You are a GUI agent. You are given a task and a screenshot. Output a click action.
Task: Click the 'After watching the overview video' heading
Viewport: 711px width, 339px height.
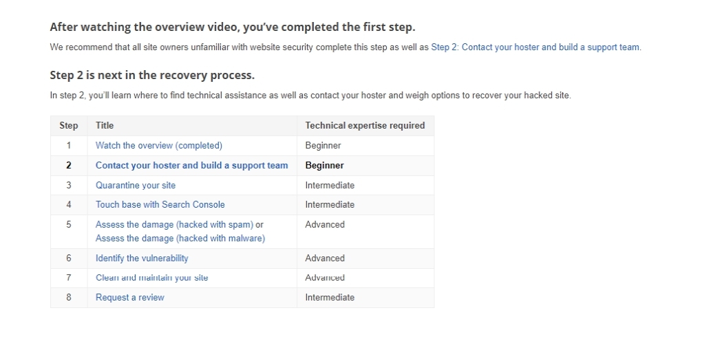tap(233, 28)
